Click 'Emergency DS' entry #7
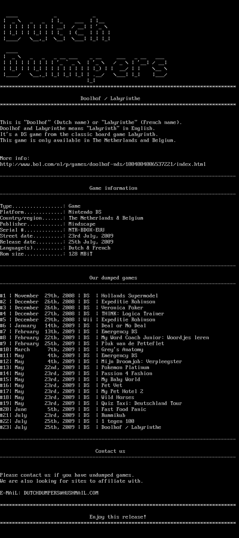Image resolution: width=239 pixels, height=538 pixels. (119, 332)
